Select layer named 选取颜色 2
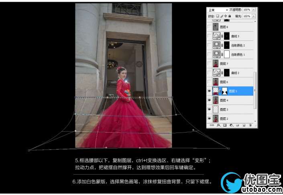Viewport: 283px width, 195px height. point(238,45)
